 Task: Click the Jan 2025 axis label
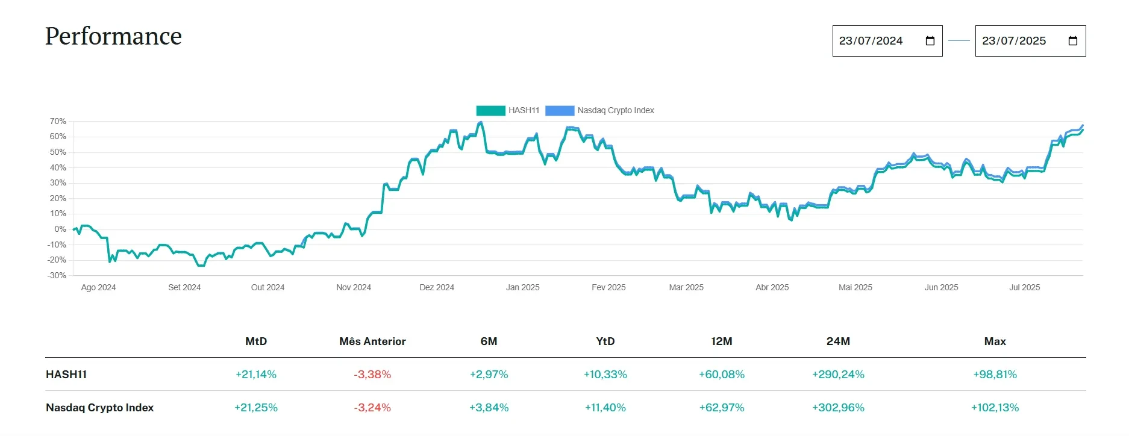[x=522, y=288]
